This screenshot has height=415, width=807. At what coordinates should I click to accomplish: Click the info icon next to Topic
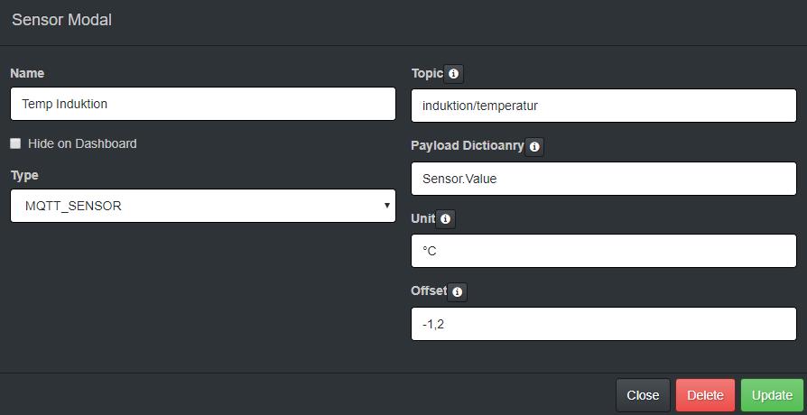coord(454,74)
